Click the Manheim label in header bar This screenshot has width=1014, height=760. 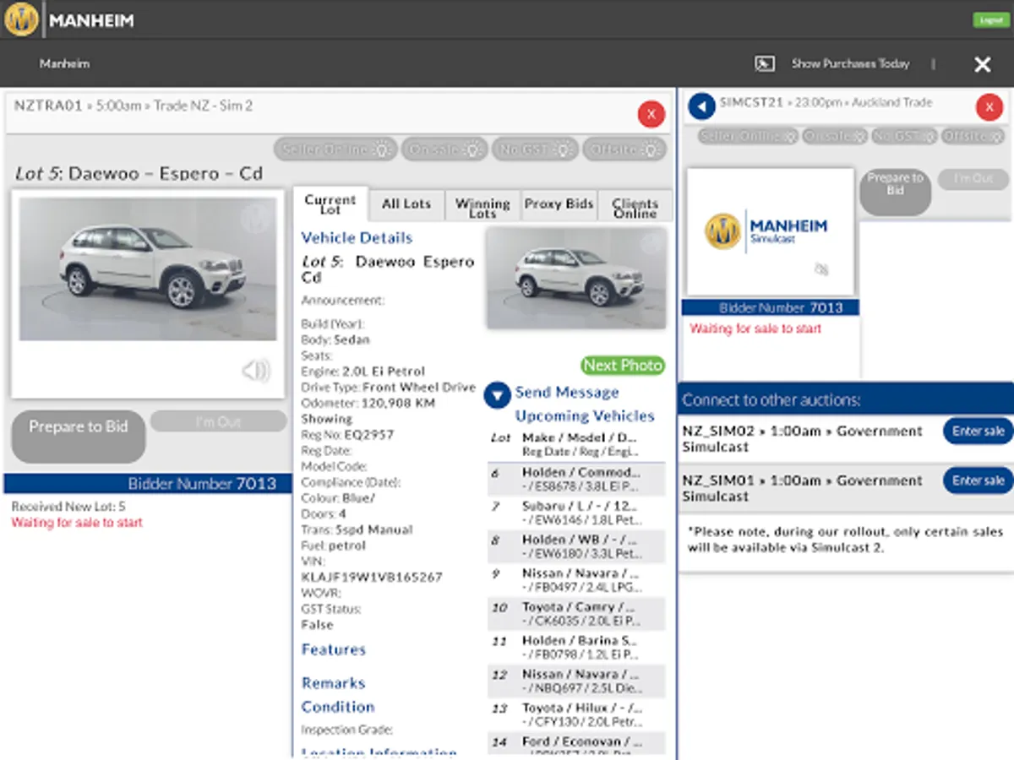(64, 63)
